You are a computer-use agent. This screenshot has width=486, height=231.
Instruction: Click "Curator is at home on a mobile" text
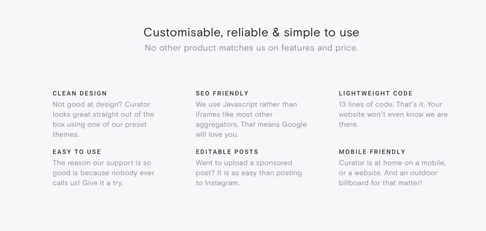pos(393,163)
